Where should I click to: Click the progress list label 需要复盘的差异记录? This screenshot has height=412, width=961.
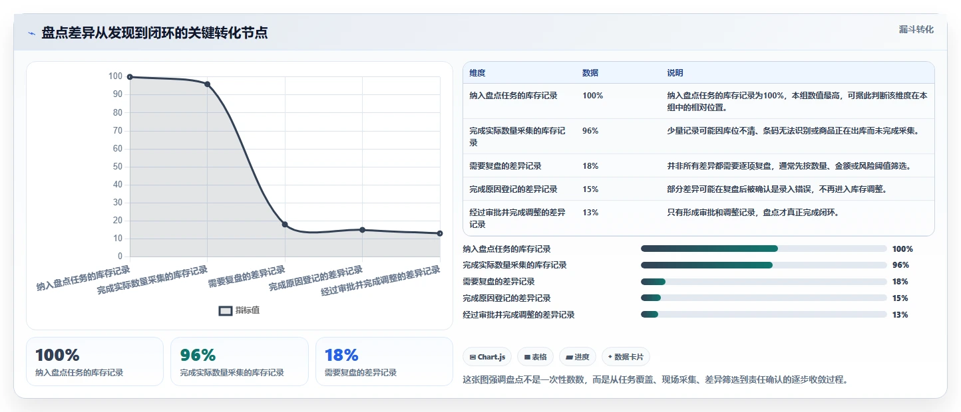498,282
